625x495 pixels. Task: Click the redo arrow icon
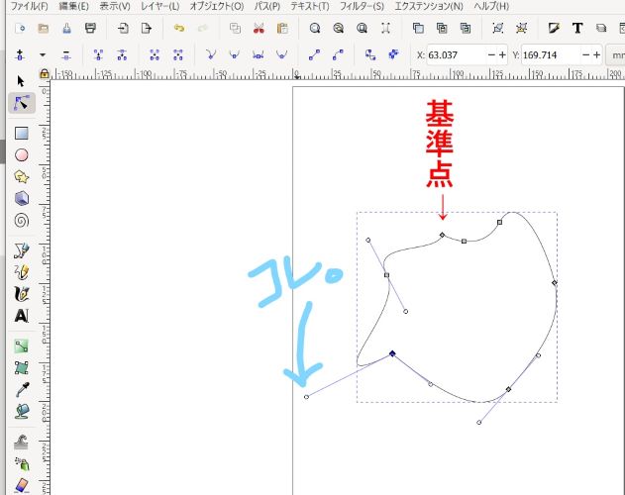[x=203, y=28]
